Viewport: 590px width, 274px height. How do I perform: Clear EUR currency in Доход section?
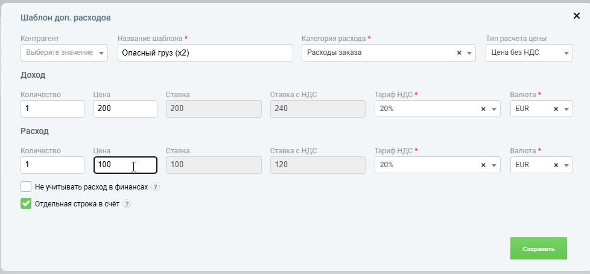(x=556, y=109)
